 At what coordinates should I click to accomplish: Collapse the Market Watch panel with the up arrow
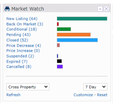click(x=100, y=9)
